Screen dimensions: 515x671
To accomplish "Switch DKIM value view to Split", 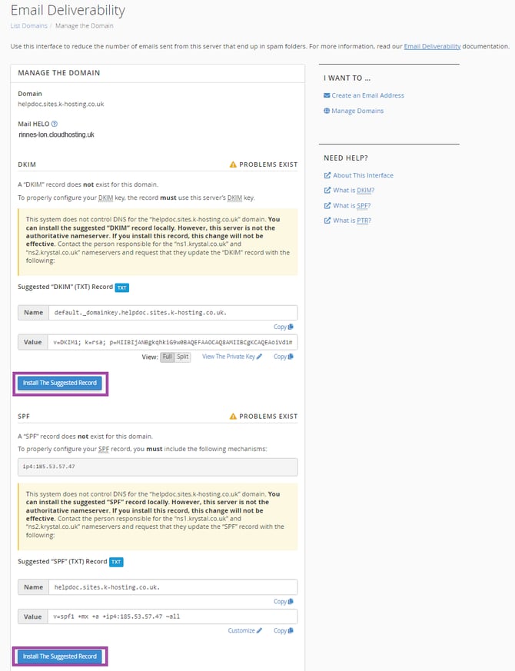I will click(x=183, y=357).
